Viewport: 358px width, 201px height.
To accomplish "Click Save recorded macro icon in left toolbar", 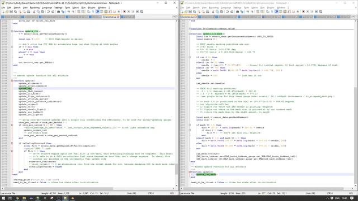I will (x=142, y=11).
